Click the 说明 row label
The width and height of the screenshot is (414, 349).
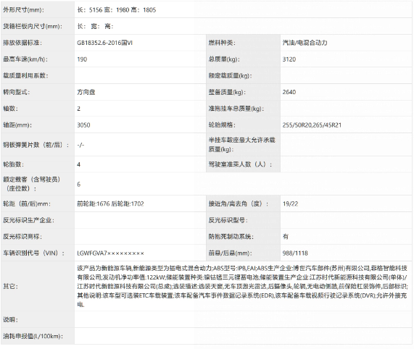pos(11,320)
